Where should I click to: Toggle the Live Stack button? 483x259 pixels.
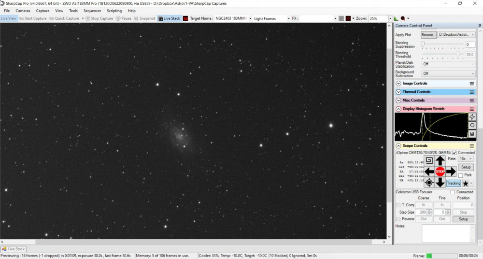(x=169, y=18)
